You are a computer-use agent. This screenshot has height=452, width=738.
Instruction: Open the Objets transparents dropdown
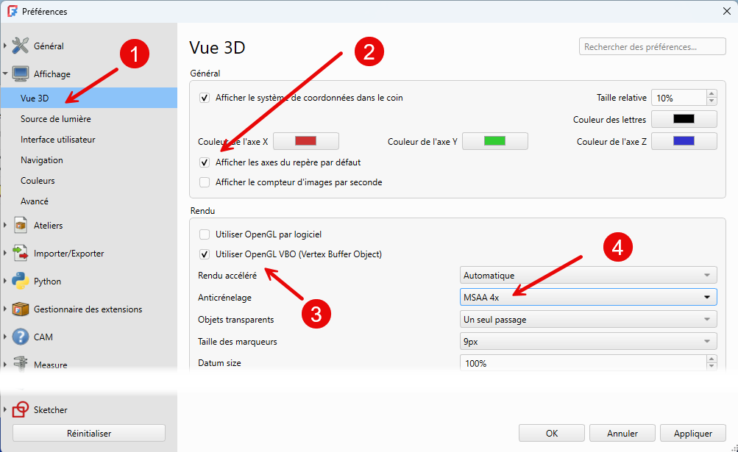[x=588, y=320]
